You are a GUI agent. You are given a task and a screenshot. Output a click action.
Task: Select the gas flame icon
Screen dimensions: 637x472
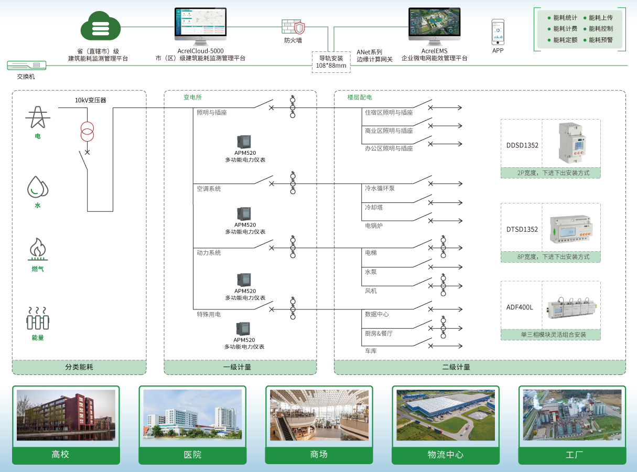coord(38,250)
